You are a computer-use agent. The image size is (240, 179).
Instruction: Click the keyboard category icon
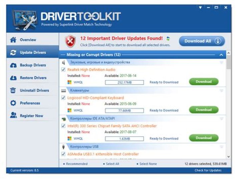tap(64, 91)
